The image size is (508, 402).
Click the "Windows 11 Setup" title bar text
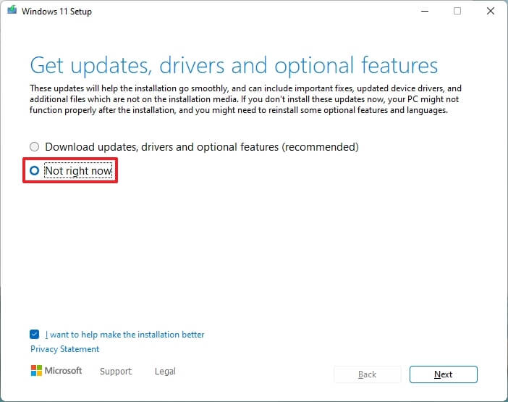pos(59,12)
